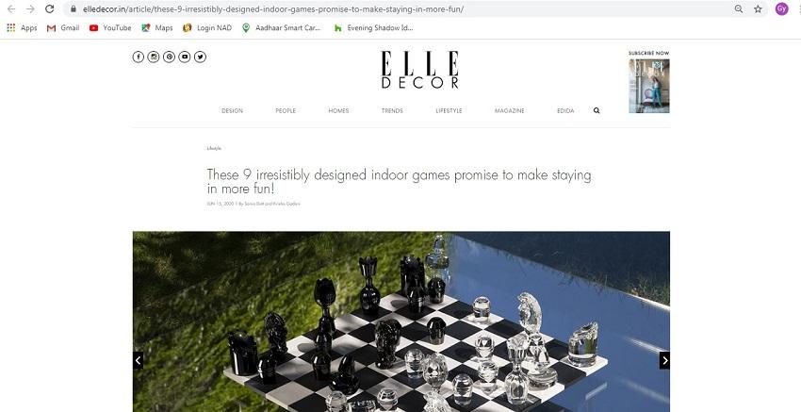
Task: Open the DESIGN menu item
Action: pos(233,111)
